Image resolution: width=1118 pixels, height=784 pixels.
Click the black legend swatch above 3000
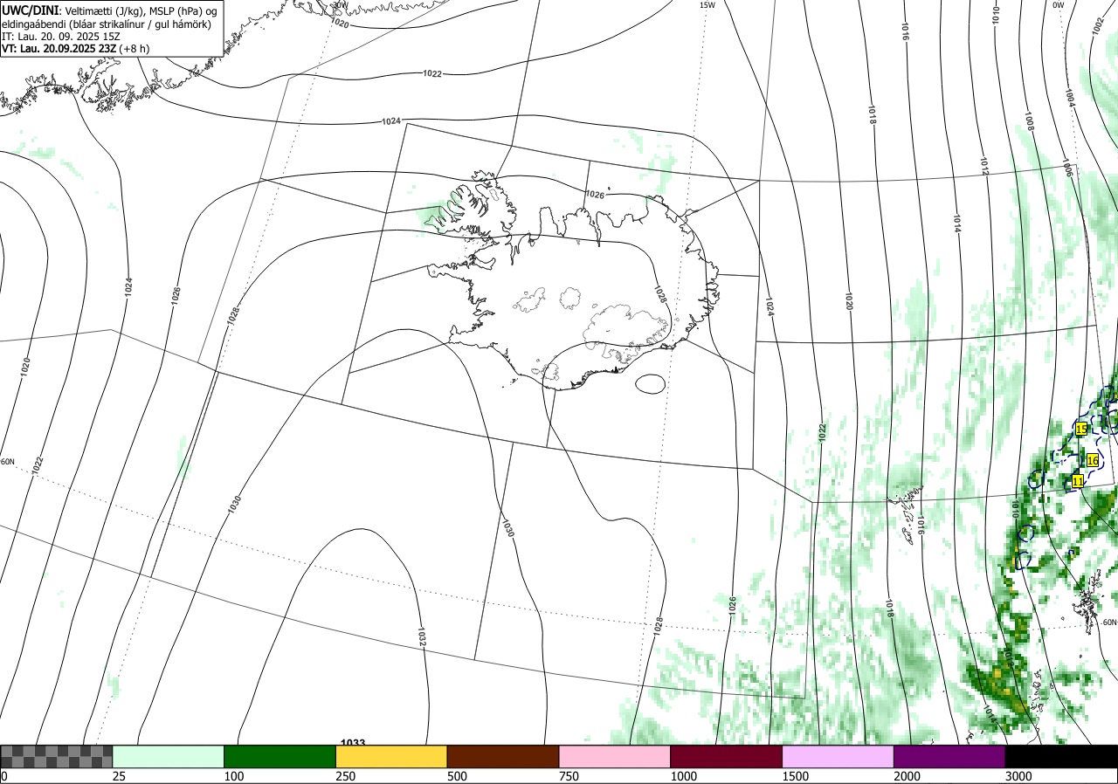pos(1061,756)
